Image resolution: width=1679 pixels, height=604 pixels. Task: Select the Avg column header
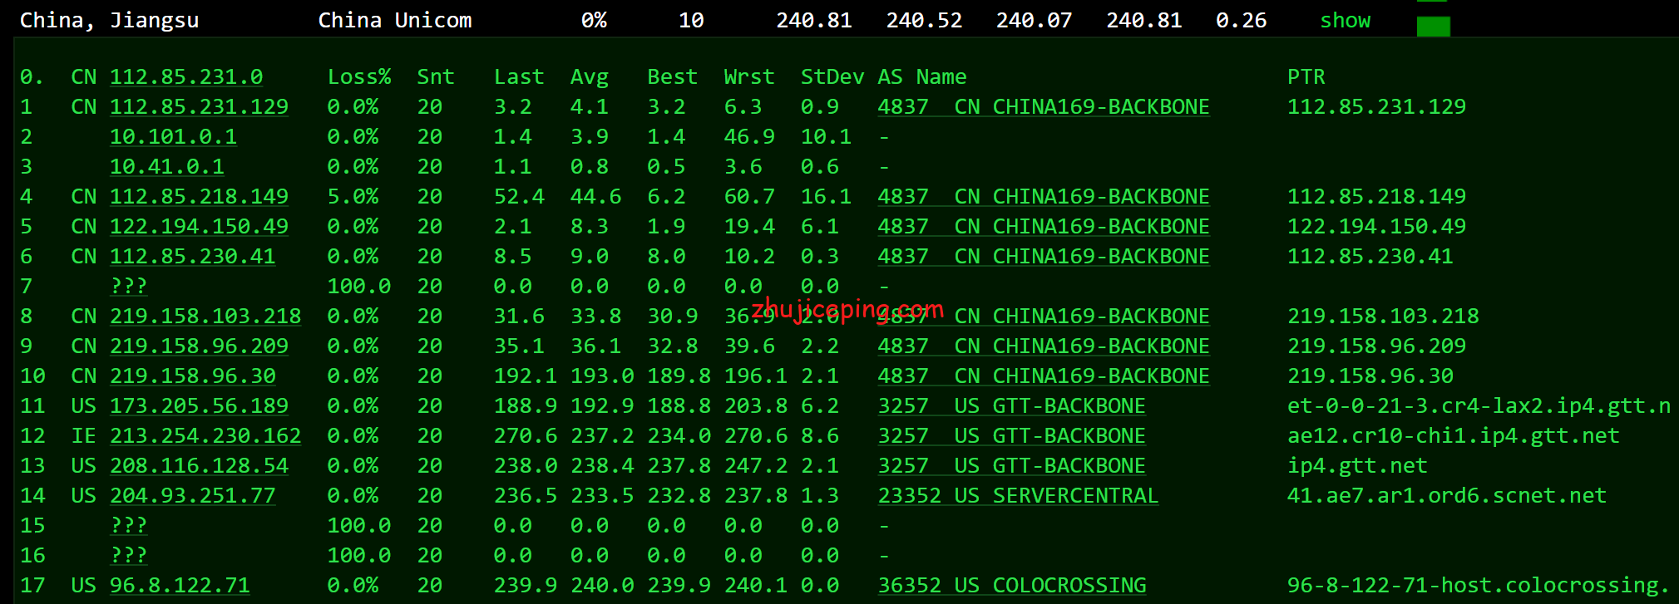[590, 77]
